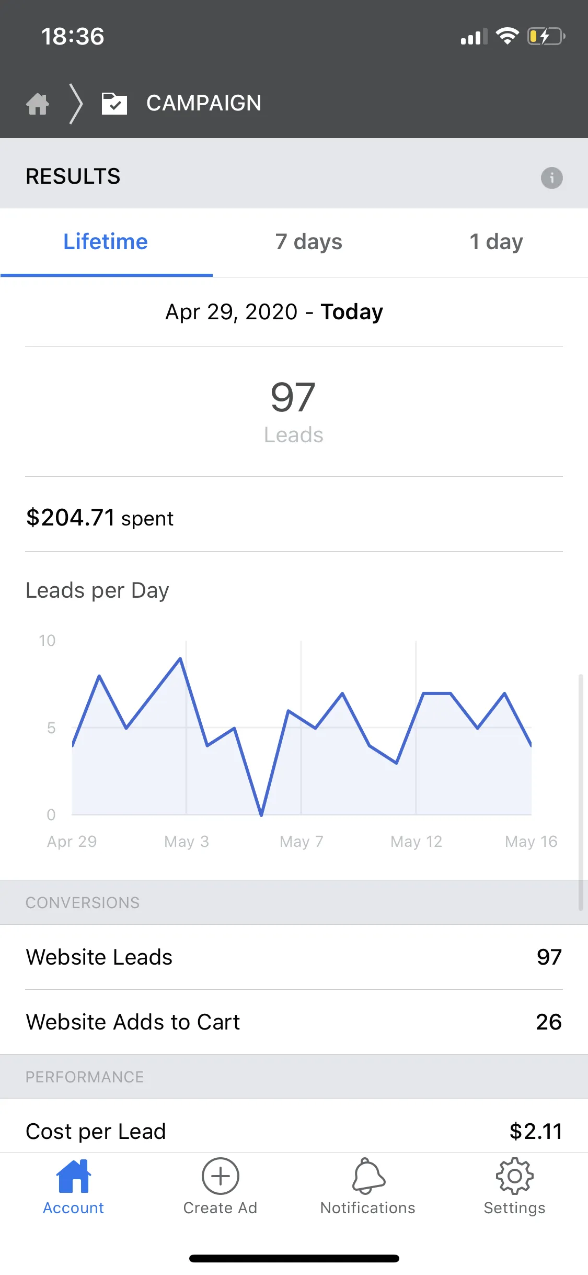Open the Website Adds to Cart row
The height and width of the screenshot is (1275, 588).
point(294,1022)
